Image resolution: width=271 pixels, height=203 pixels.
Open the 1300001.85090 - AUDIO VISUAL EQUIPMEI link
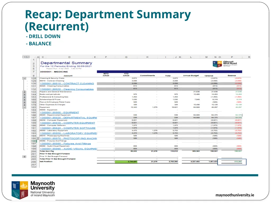(x=69, y=149)
